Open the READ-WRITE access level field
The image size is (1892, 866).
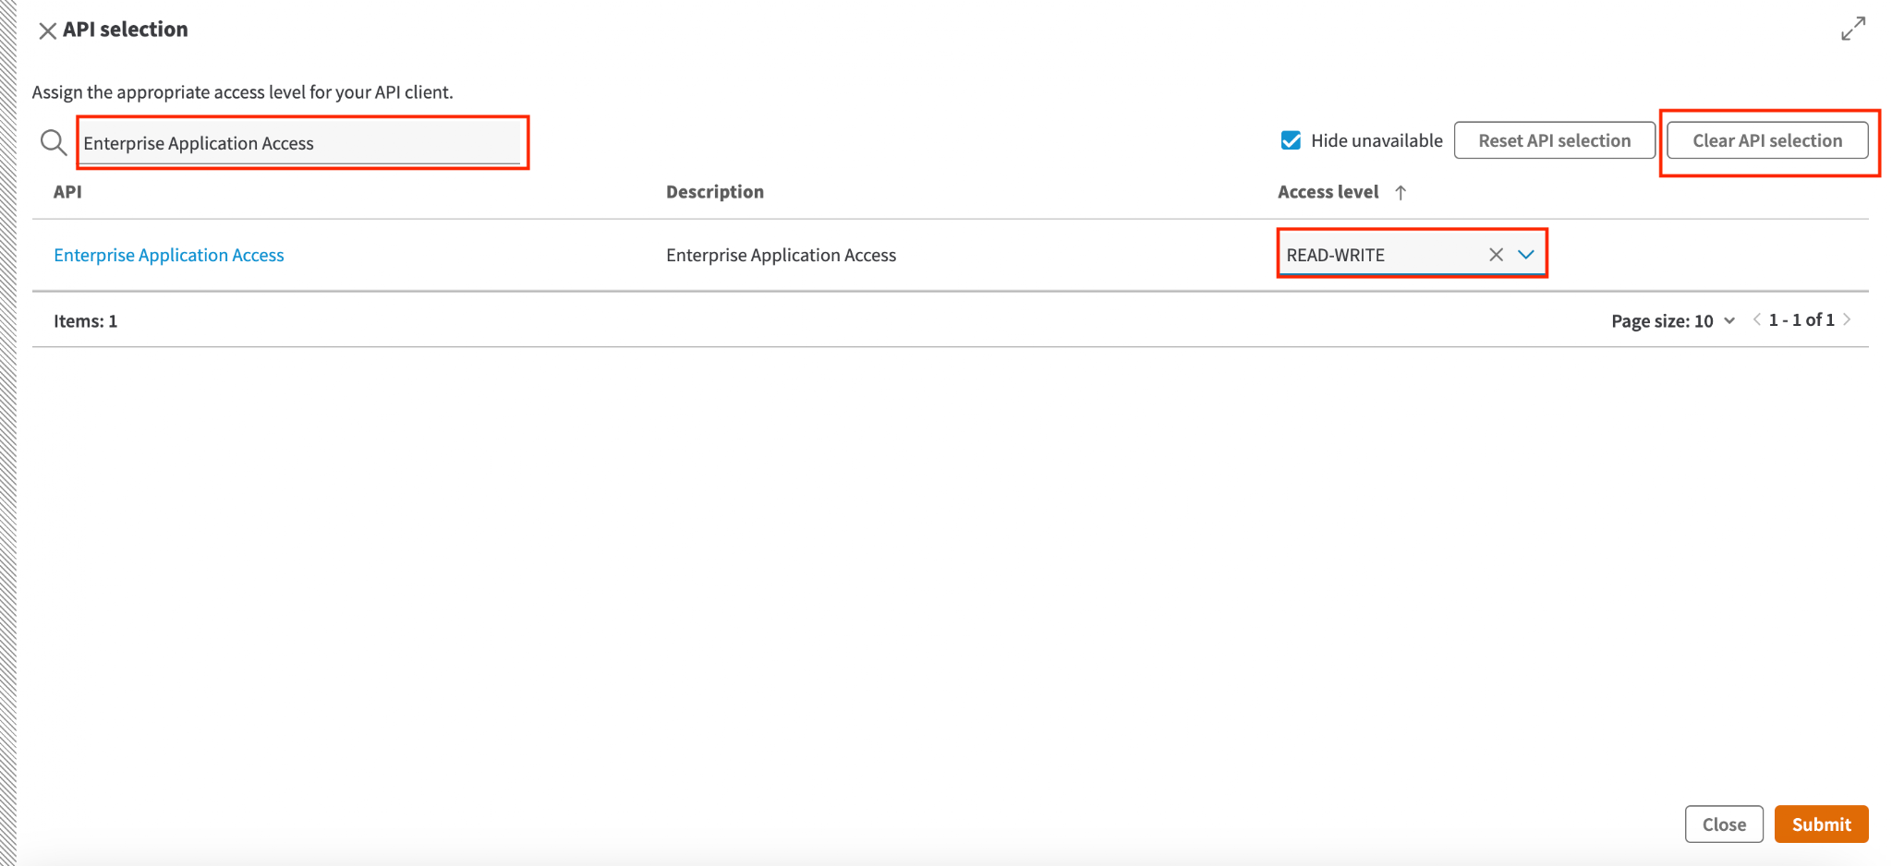coord(1381,255)
